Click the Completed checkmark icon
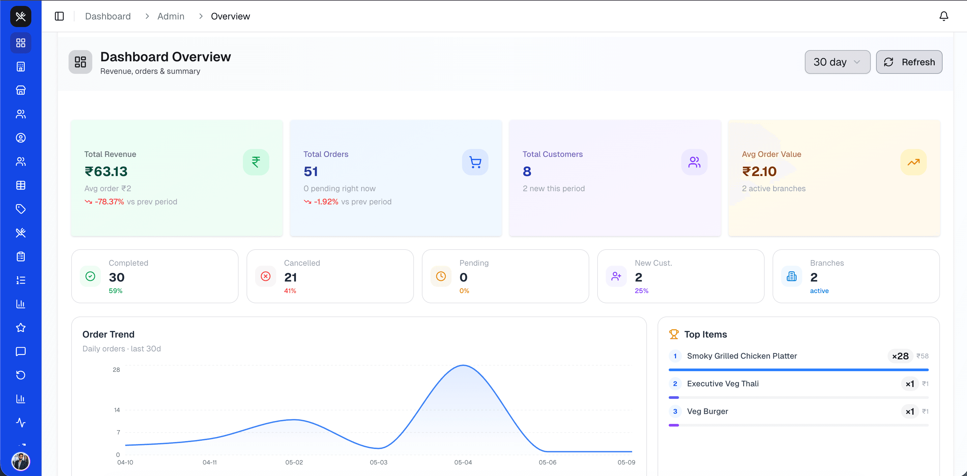Viewport: 967px width, 476px height. (x=90, y=276)
